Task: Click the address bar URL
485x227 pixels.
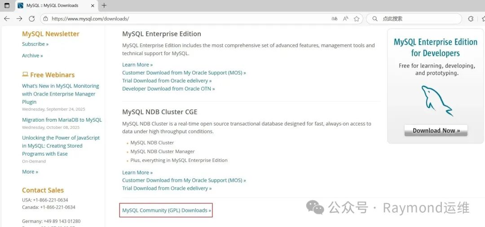Action: (90, 19)
